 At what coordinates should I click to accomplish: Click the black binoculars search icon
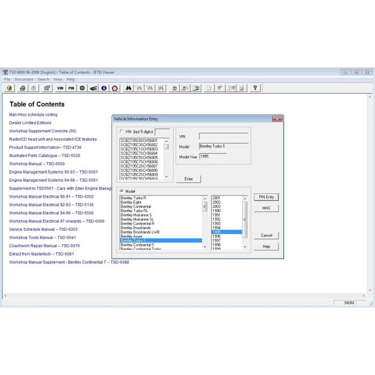pyautogui.click(x=129, y=88)
